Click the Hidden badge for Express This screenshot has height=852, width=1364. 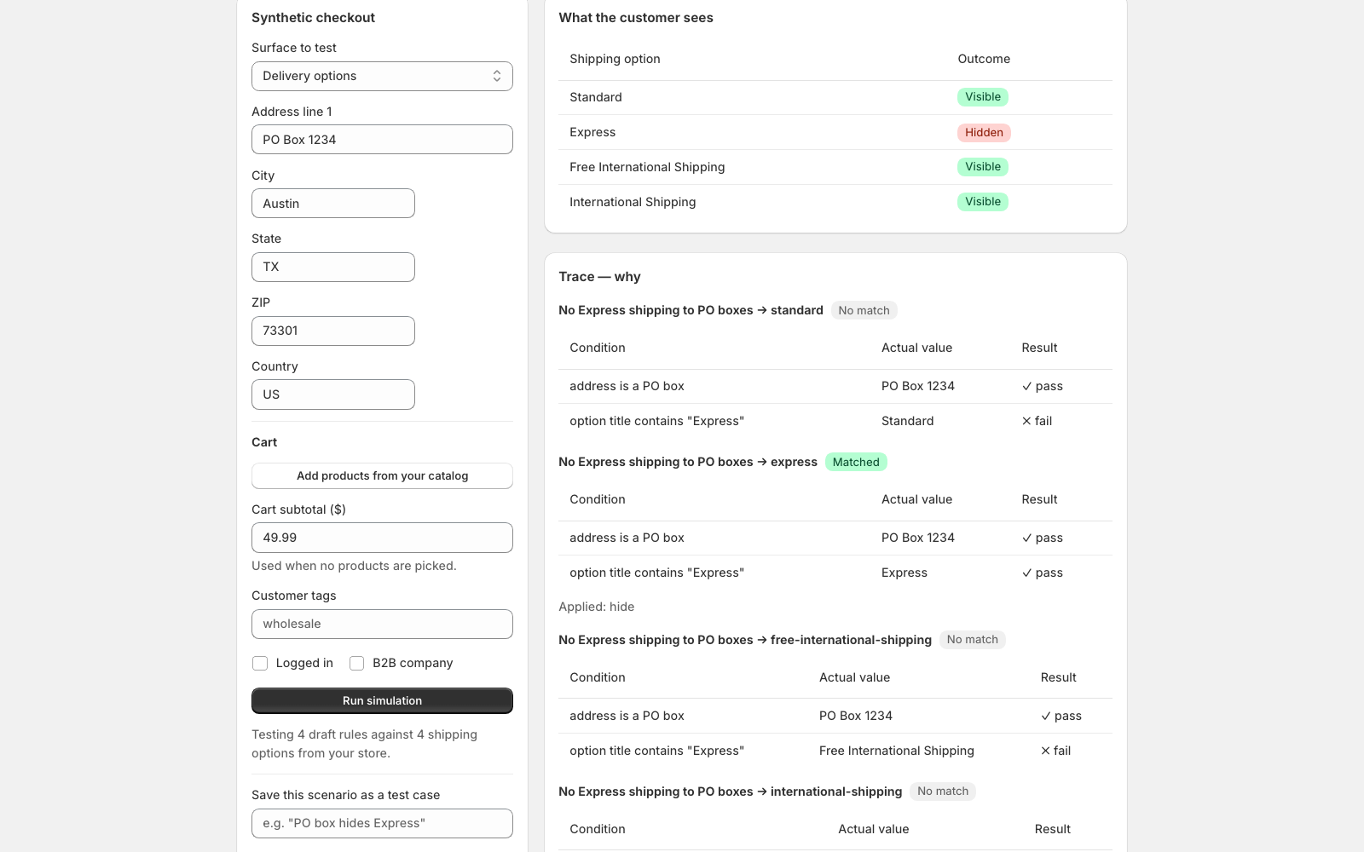tap(984, 132)
